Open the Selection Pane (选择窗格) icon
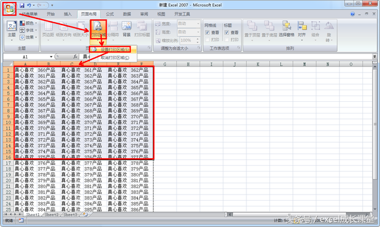 coord(286,29)
